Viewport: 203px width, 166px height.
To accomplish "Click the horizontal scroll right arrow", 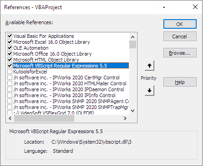I will point(125,118).
